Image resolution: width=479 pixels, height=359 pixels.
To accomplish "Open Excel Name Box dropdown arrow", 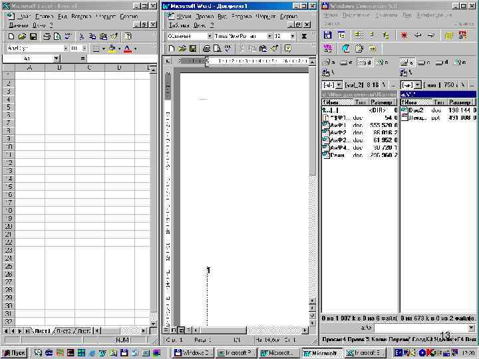I will coord(56,59).
